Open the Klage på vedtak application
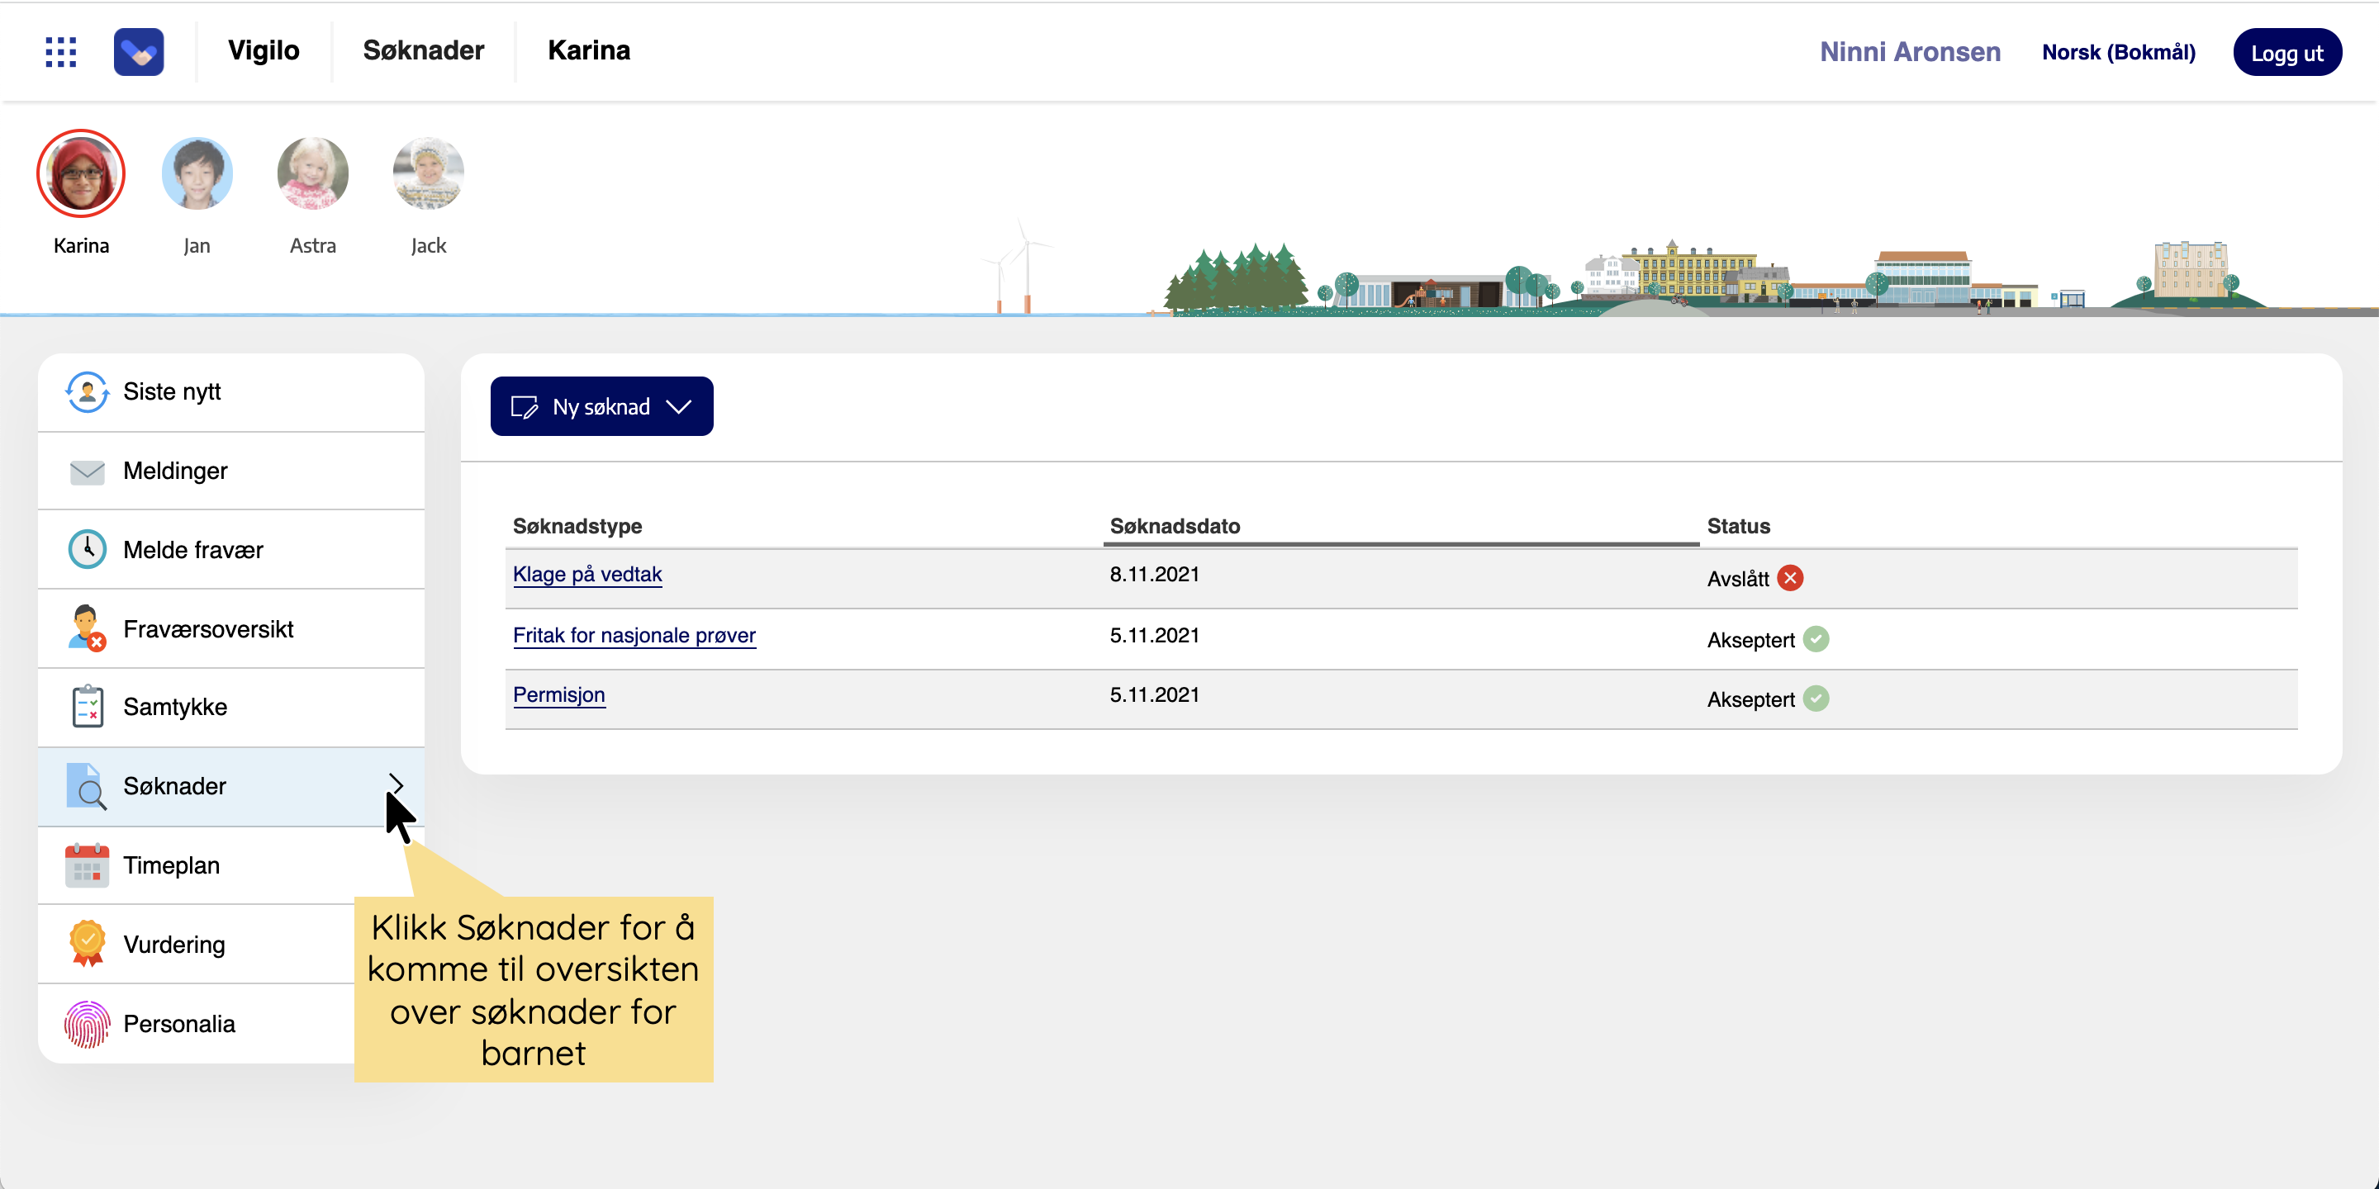 (587, 576)
